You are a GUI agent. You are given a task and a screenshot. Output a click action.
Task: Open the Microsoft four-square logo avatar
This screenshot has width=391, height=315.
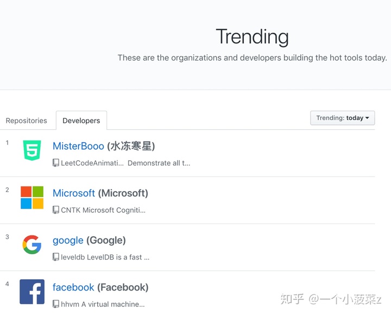(32, 197)
